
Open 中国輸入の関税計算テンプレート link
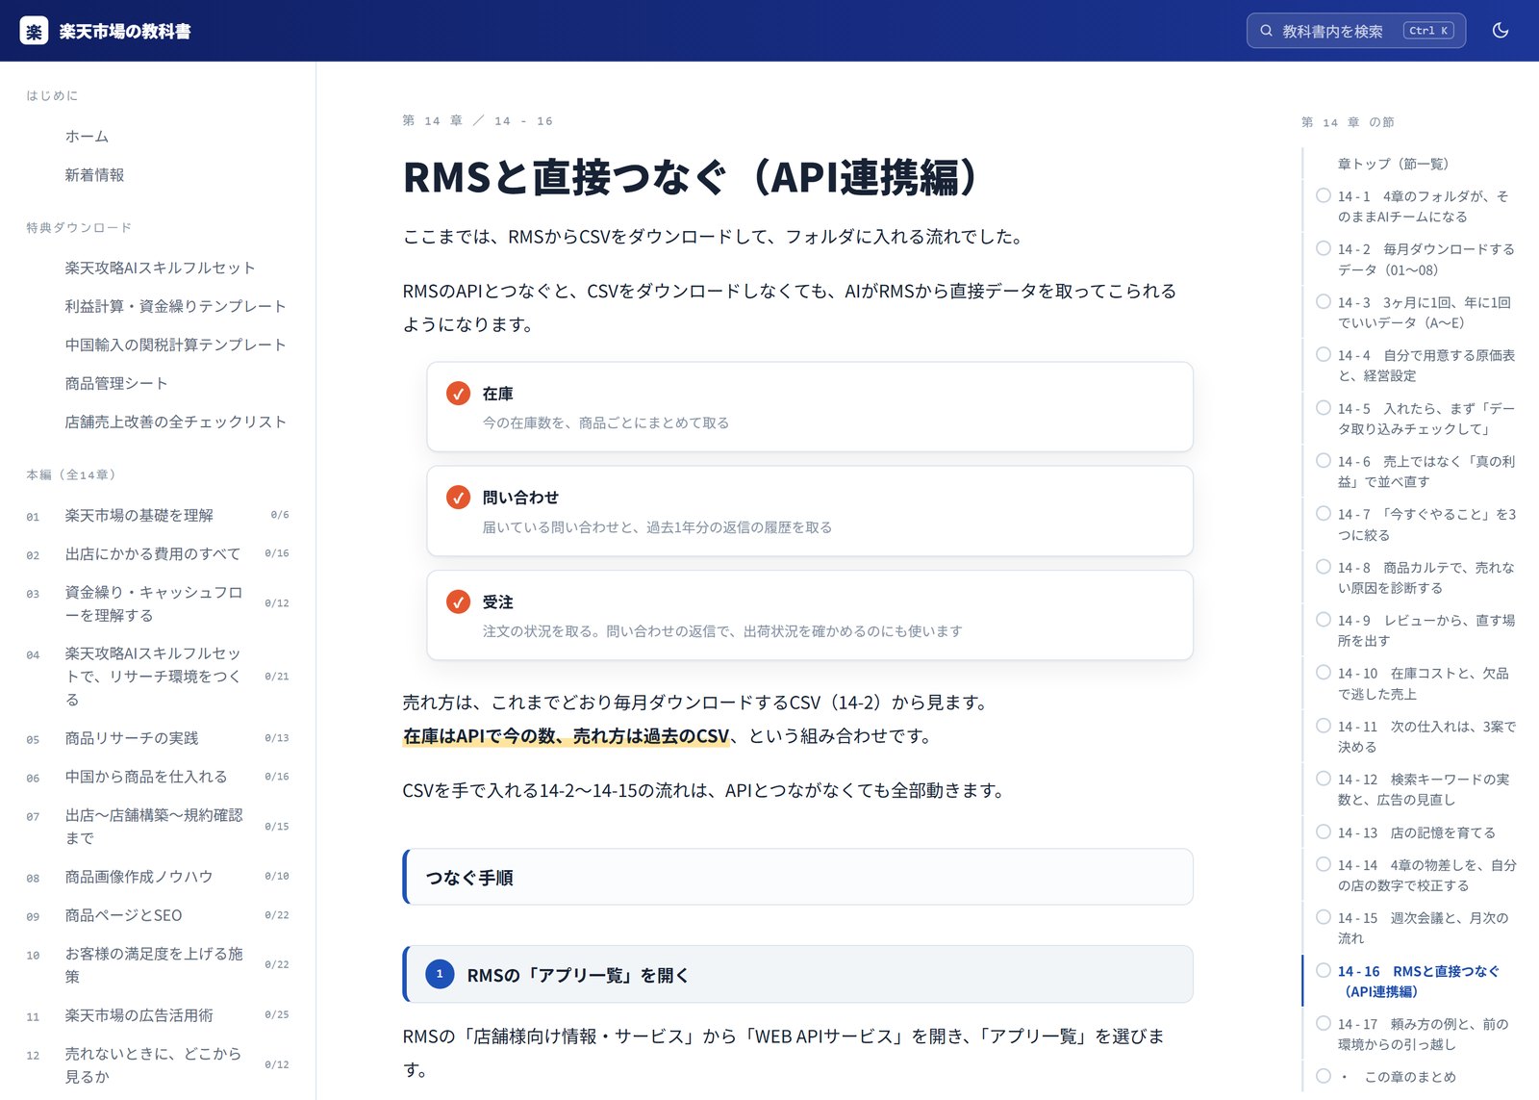175,345
